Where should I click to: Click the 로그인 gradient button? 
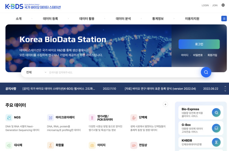click(x=199, y=44)
